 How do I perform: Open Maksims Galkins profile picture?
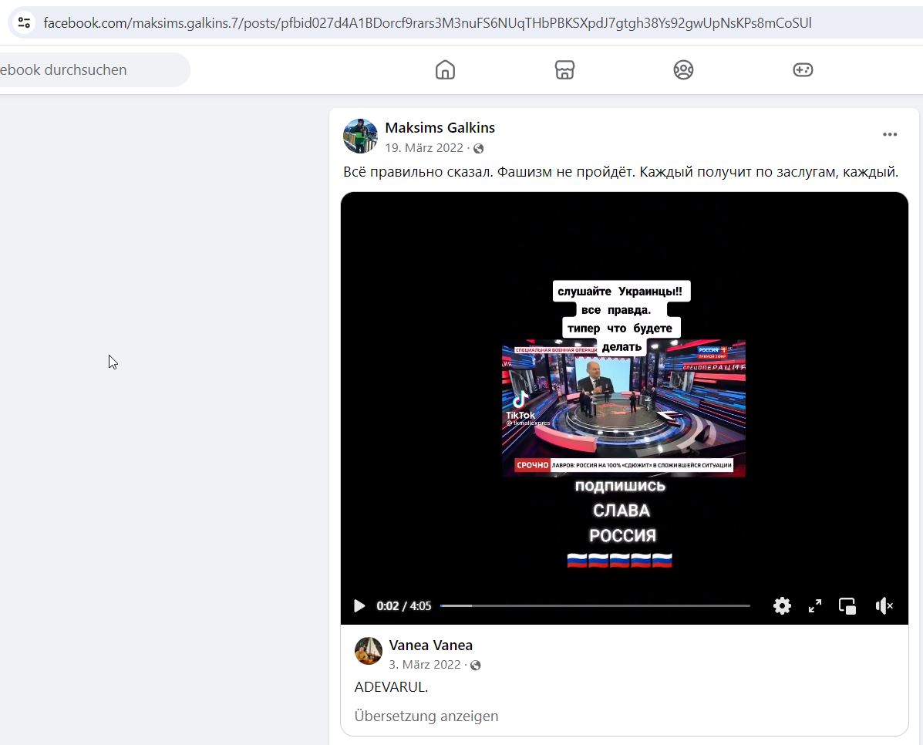360,136
